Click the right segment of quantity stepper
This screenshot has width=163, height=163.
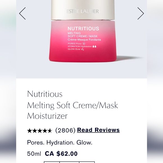click(87, 162)
